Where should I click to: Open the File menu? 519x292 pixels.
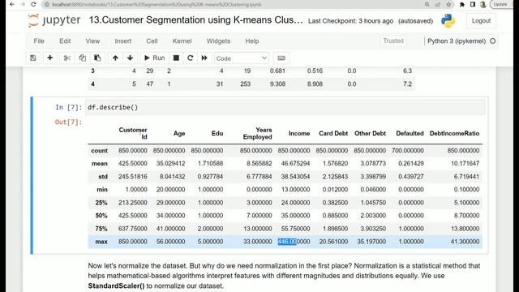39,41
